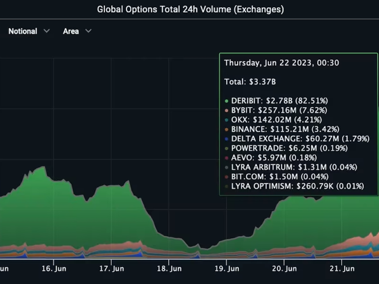This screenshot has width=379, height=284.
Task: Open the Notional dropdown
Action: pos(29,31)
